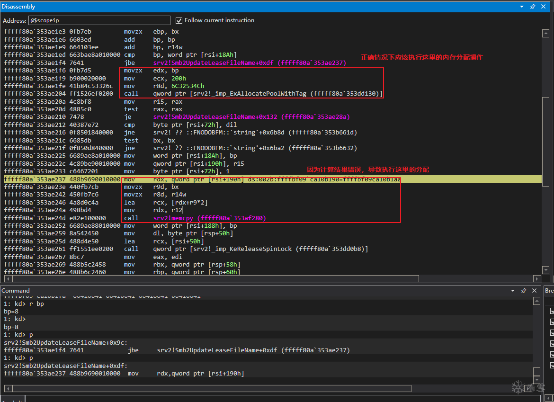Click the jbe line at 353ae1f4 in Command output

(x=177, y=350)
